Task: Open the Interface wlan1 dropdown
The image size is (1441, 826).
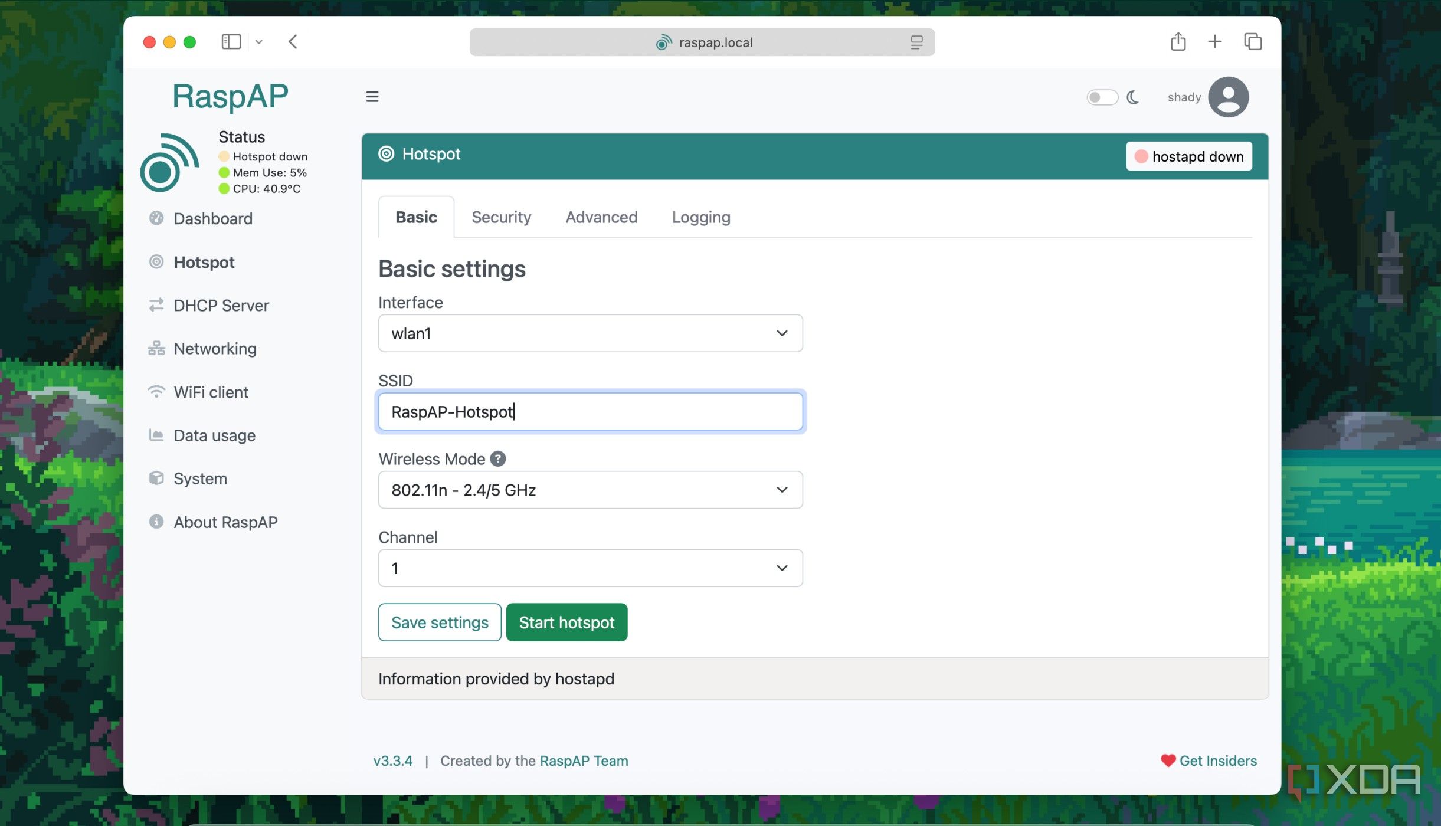Action: click(590, 333)
